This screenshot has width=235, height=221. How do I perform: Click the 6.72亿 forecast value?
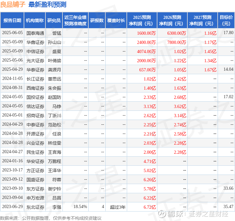pos(150,207)
